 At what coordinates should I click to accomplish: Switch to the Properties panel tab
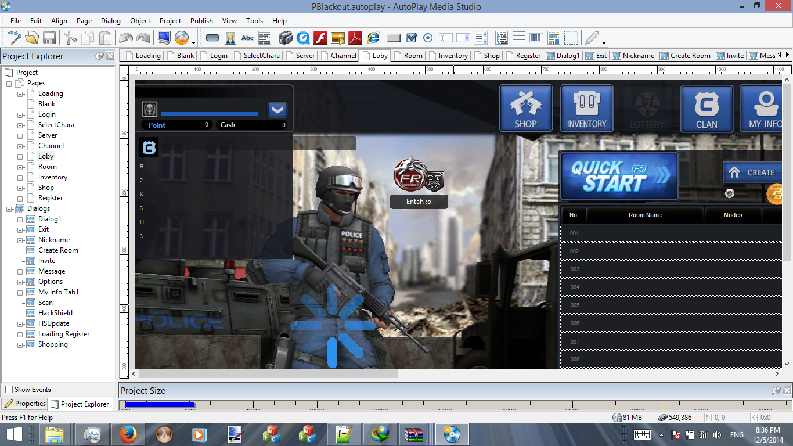(25, 404)
